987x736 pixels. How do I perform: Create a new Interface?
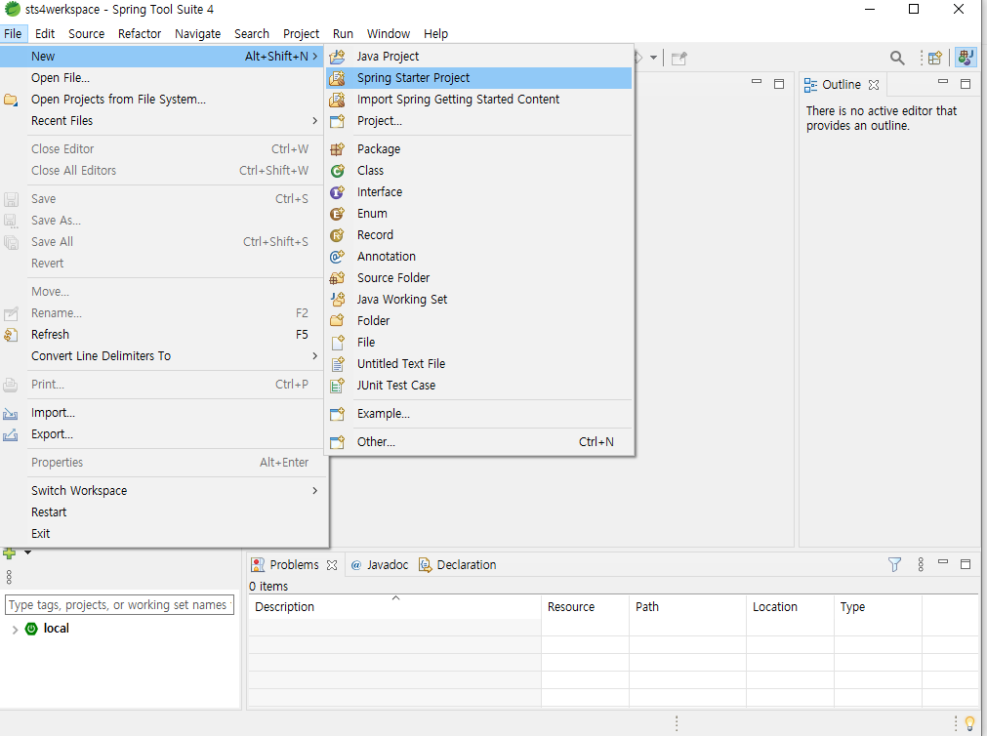point(479,192)
